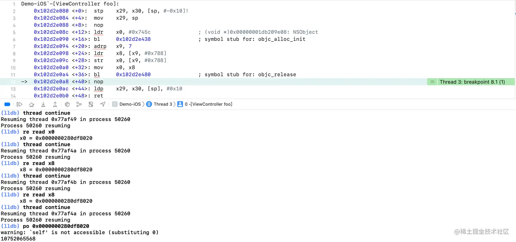The height and width of the screenshot is (242, 516).
Task: Click comment 'symbol stub for: objc_release'
Action: (x=247, y=75)
